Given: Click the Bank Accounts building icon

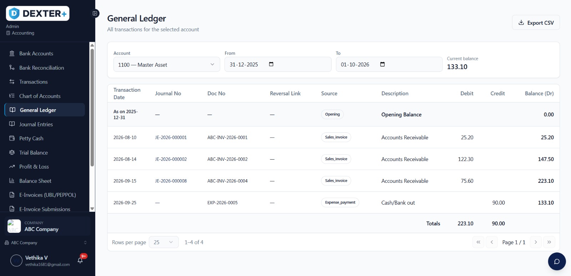Looking at the screenshot, I should tap(12, 53).
